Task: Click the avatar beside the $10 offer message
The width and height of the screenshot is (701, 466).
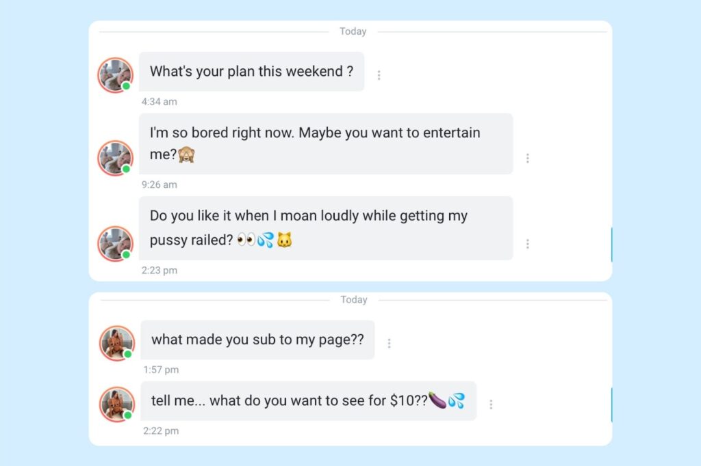Action: pos(117,404)
